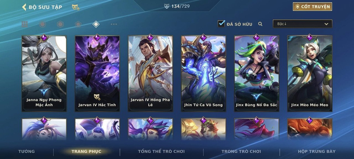Go to the Hộp Trưng Bày tab
Image resolution: width=354 pixels, height=159 pixels.
coord(317,151)
